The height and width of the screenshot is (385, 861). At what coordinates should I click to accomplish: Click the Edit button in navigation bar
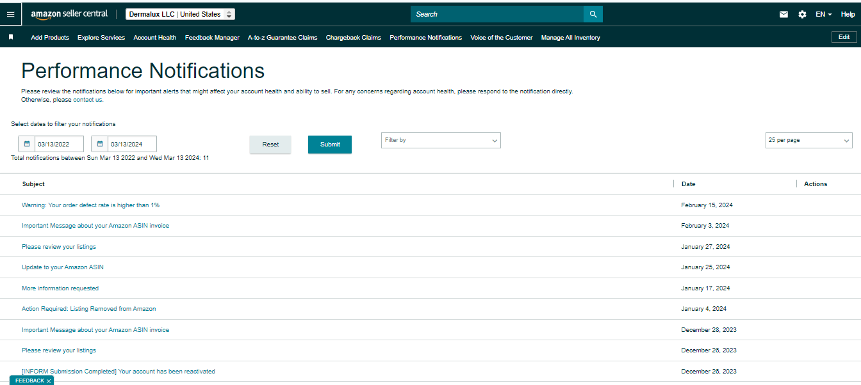844,37
